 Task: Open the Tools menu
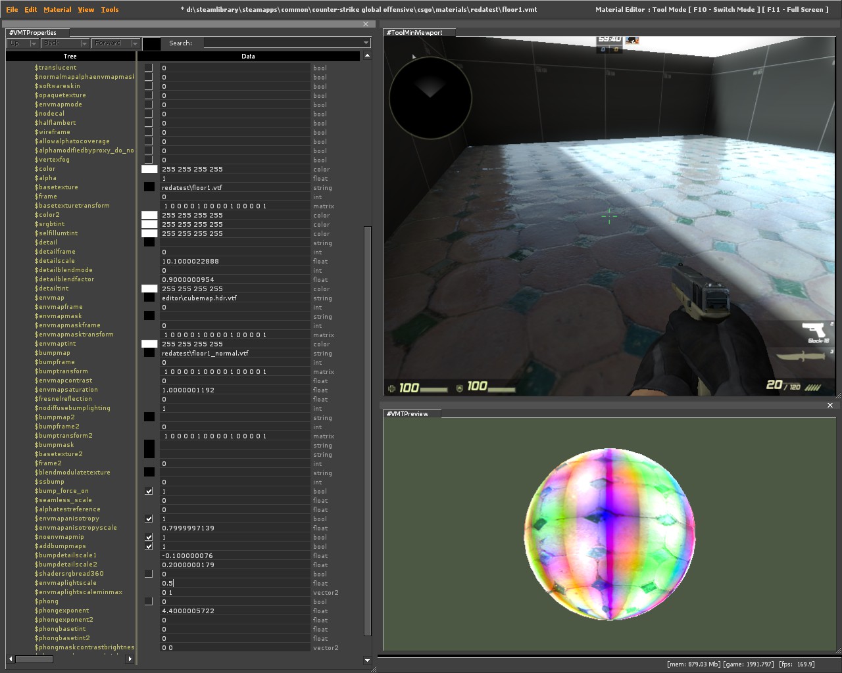pos(110,10)
